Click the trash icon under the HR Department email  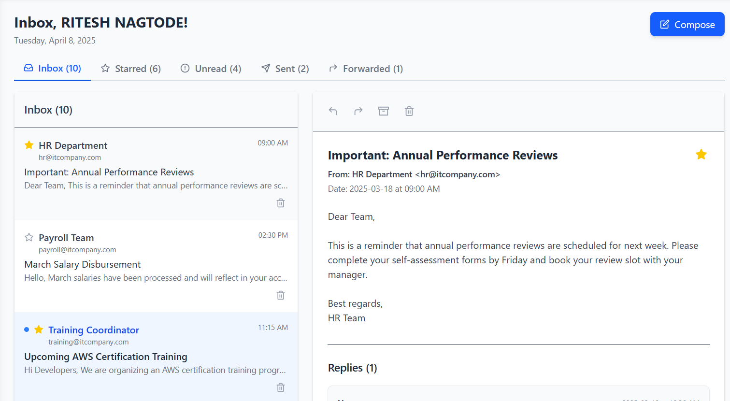(x=280, y=203)
